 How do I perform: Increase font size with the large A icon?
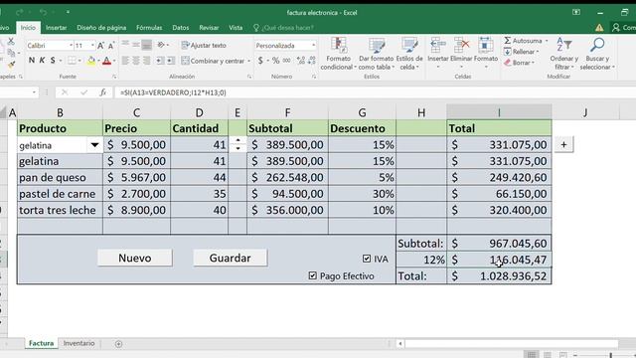pyautogui.click(x=100, y=46)
